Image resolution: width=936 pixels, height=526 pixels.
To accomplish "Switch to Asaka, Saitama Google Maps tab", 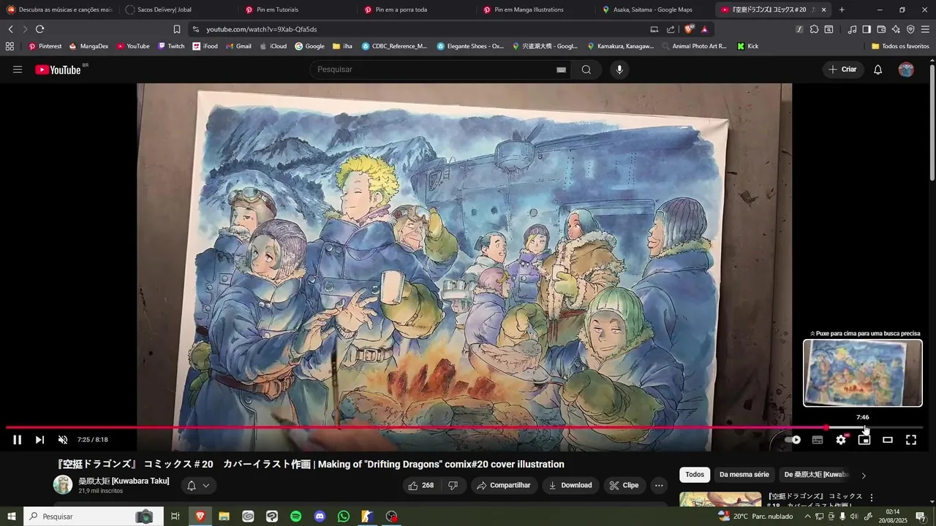I will pos(653,9).
